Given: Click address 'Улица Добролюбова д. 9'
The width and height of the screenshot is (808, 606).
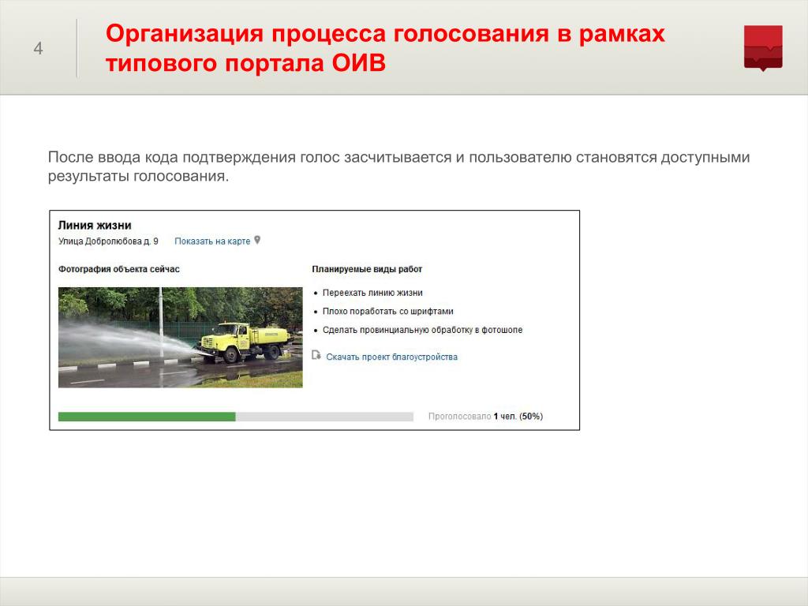Looking at the screenshot, I should pyautogui.click(x=108, y=241).
